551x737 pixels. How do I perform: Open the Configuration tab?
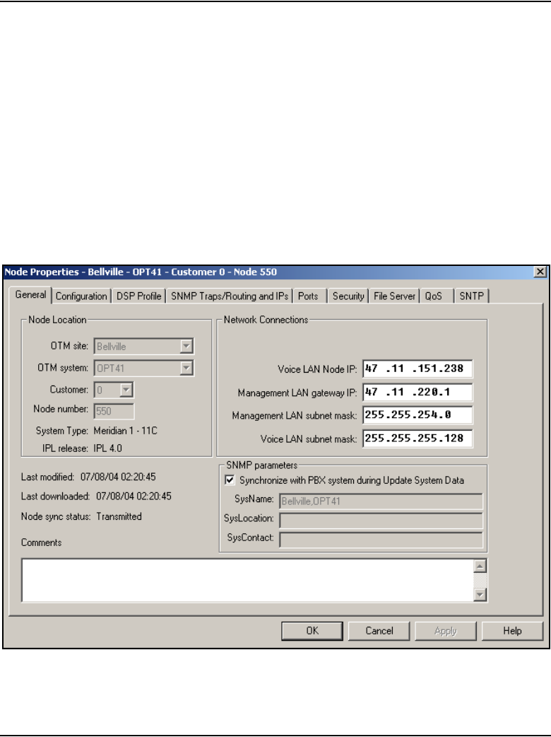click(81, 296)
